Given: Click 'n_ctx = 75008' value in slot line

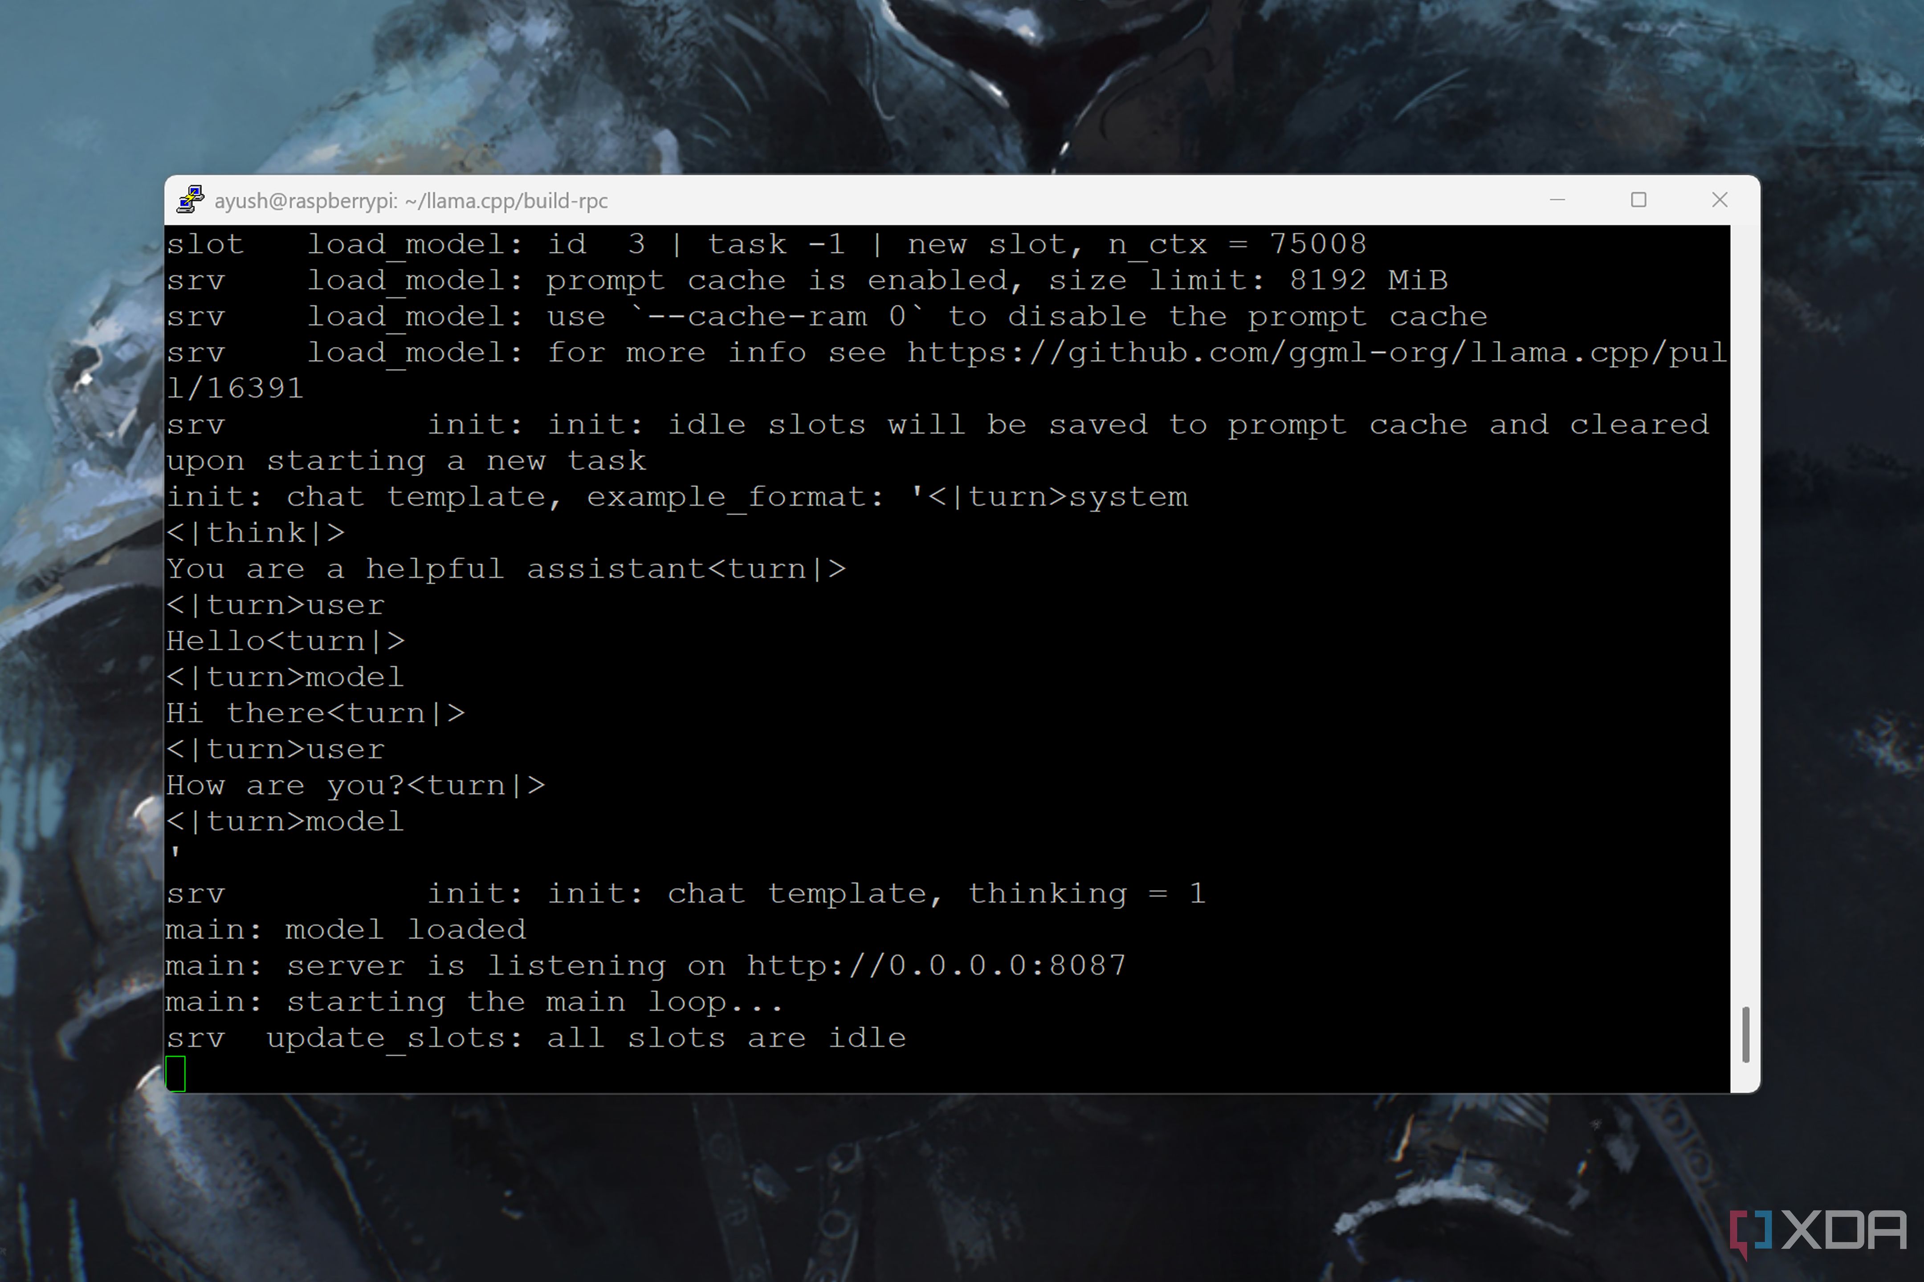Looking at the screenshot, I should point(1237,244).
